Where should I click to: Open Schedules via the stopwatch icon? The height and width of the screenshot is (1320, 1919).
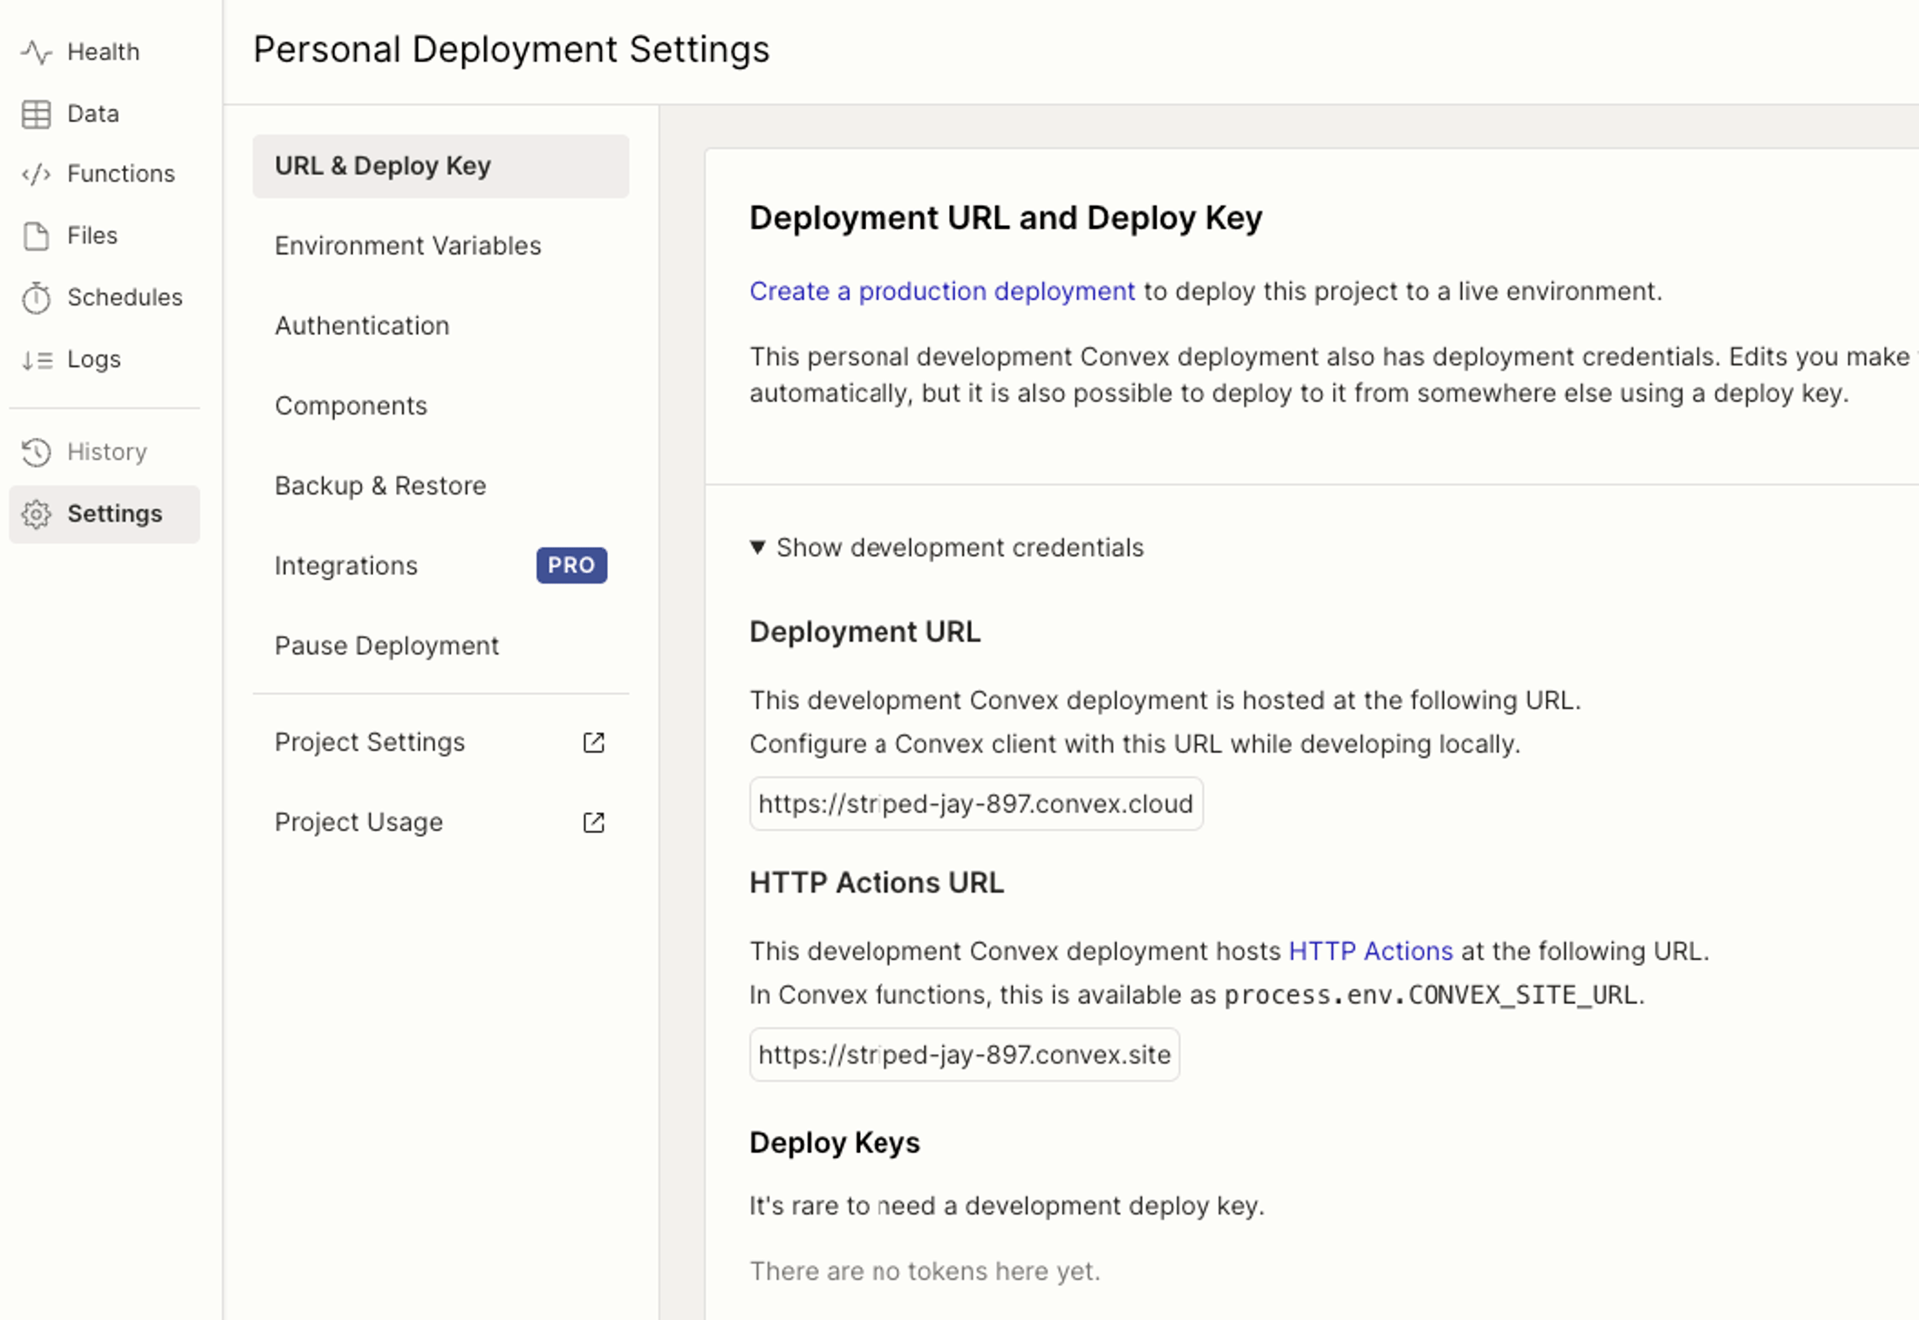click(x=37, y=298)
